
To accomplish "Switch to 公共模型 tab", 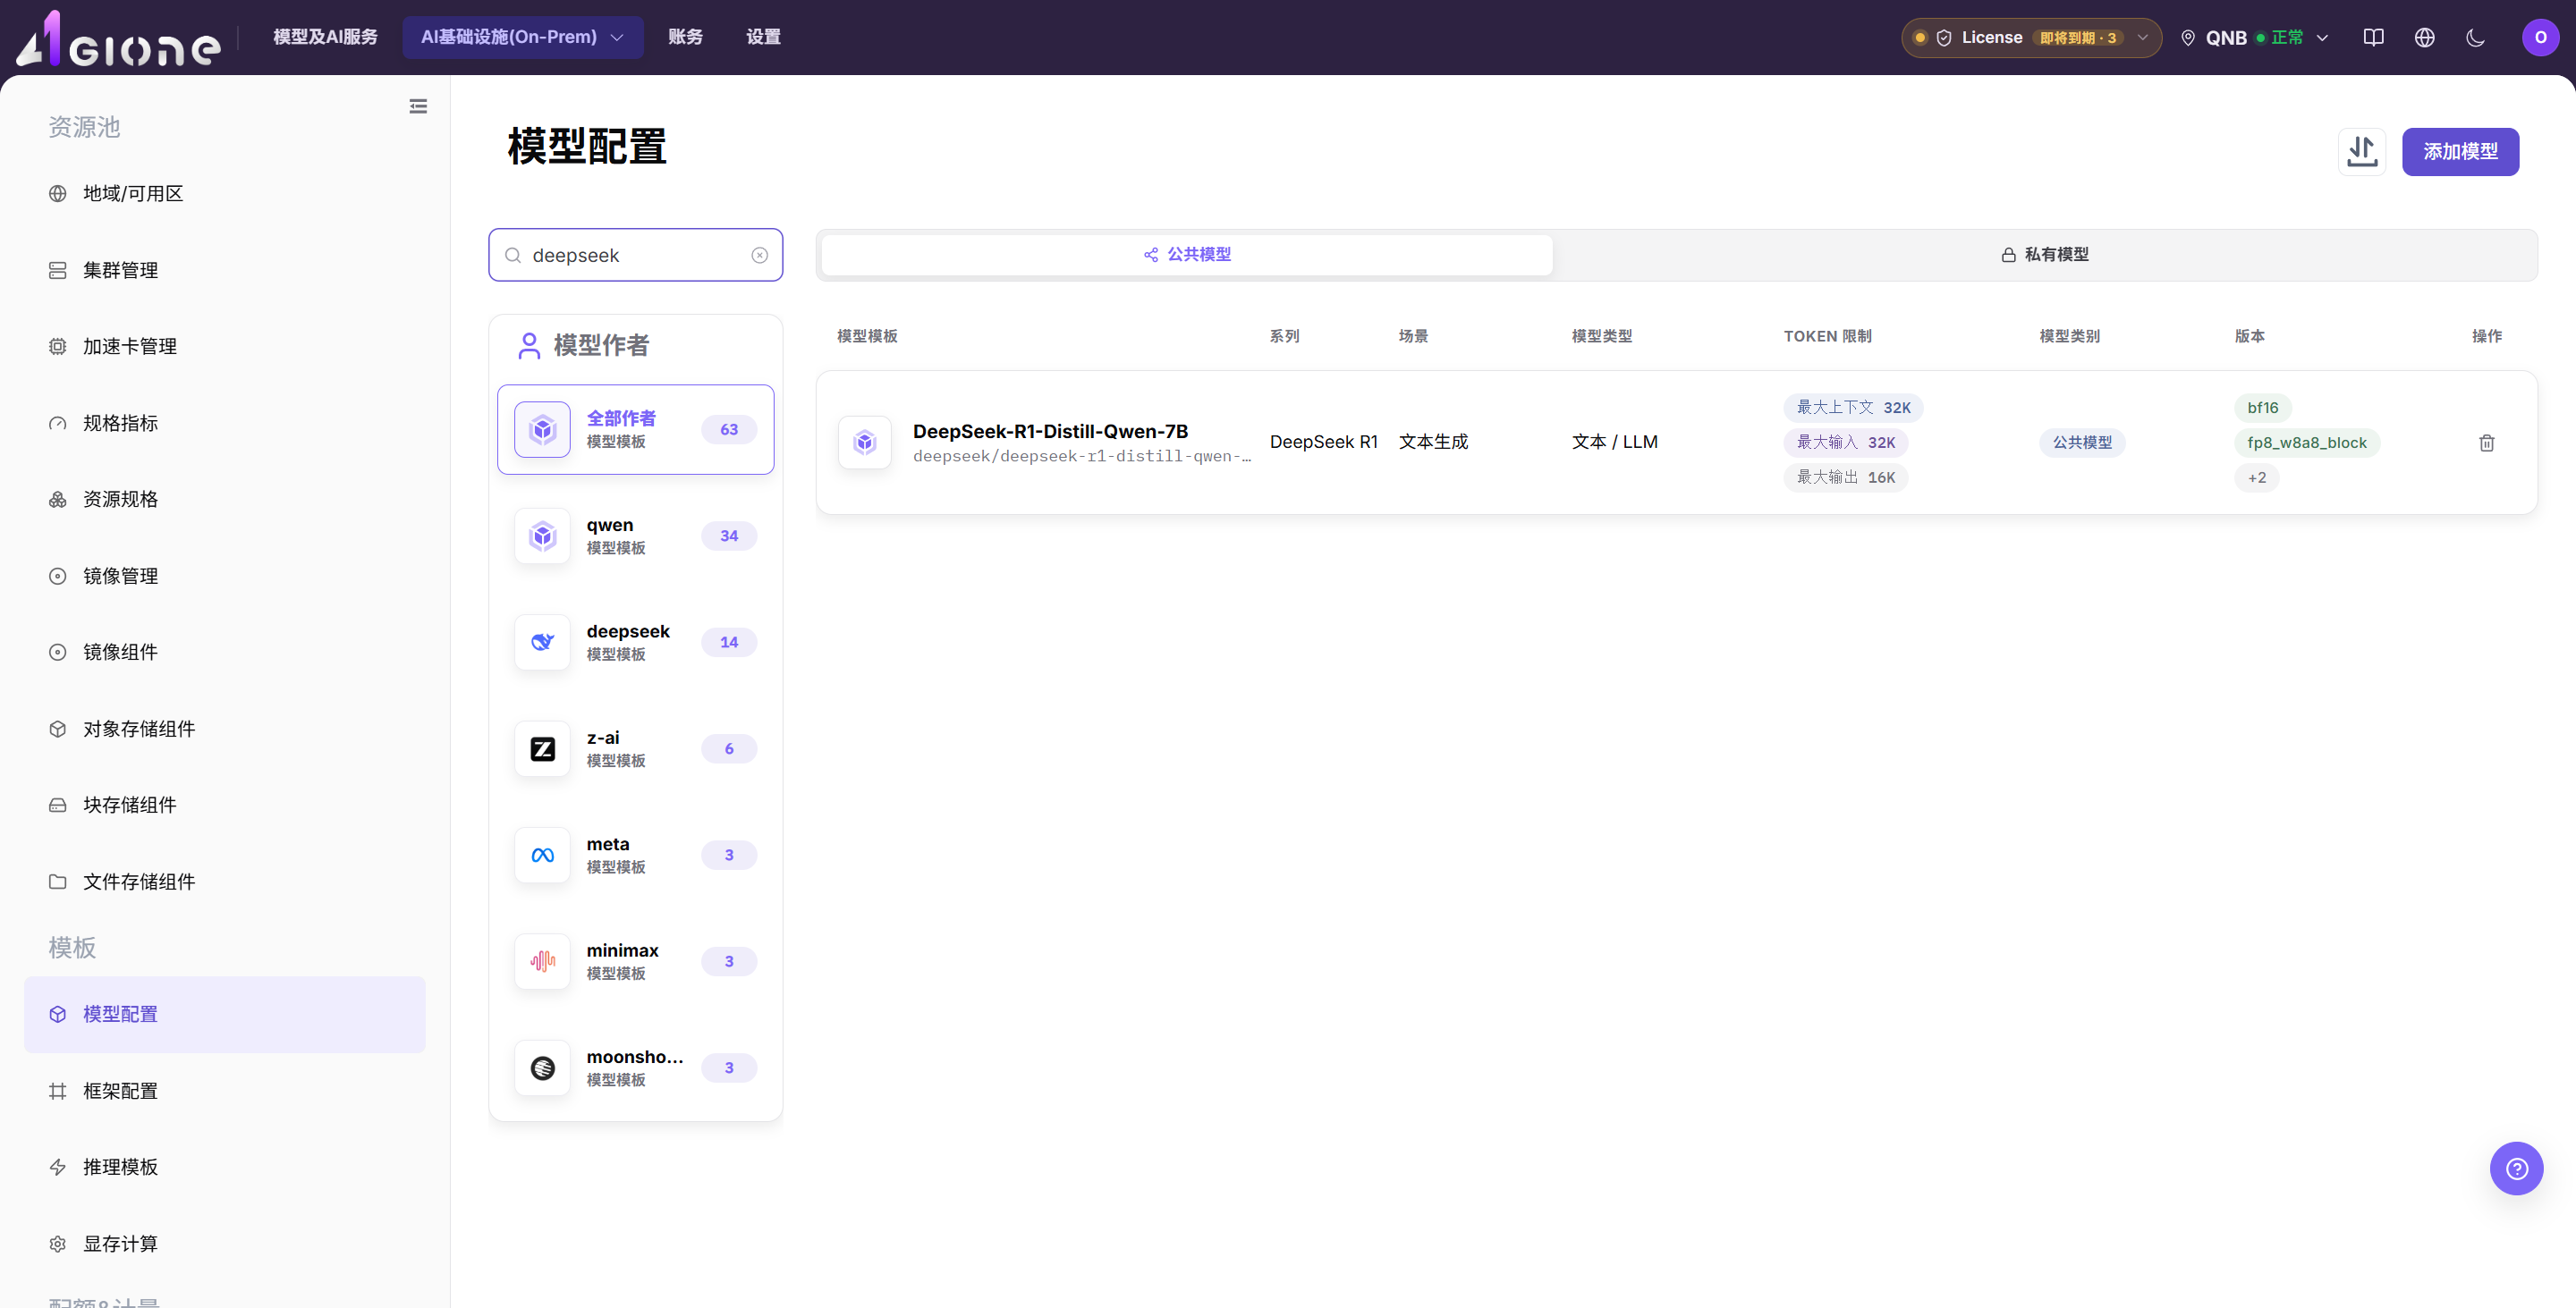I will (x=1187, y=255).
